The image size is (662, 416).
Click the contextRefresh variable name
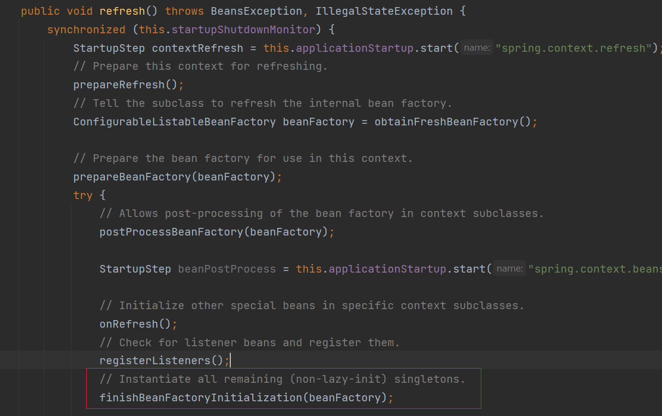tap(198, 48)
